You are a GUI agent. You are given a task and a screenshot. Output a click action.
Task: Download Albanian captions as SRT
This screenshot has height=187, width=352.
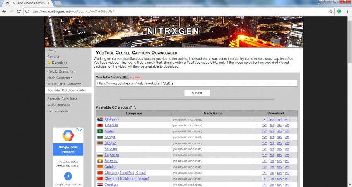click(272, 126)
